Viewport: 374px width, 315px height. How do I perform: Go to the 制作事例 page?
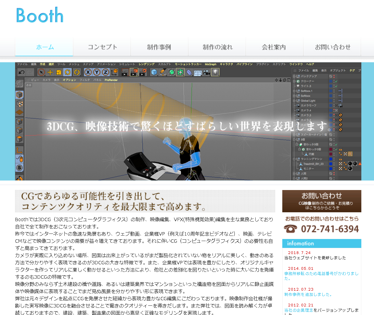(x=159, y=47)
